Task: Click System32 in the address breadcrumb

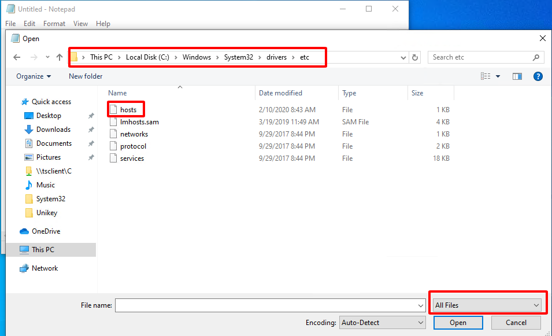Action: click(238, 57)
